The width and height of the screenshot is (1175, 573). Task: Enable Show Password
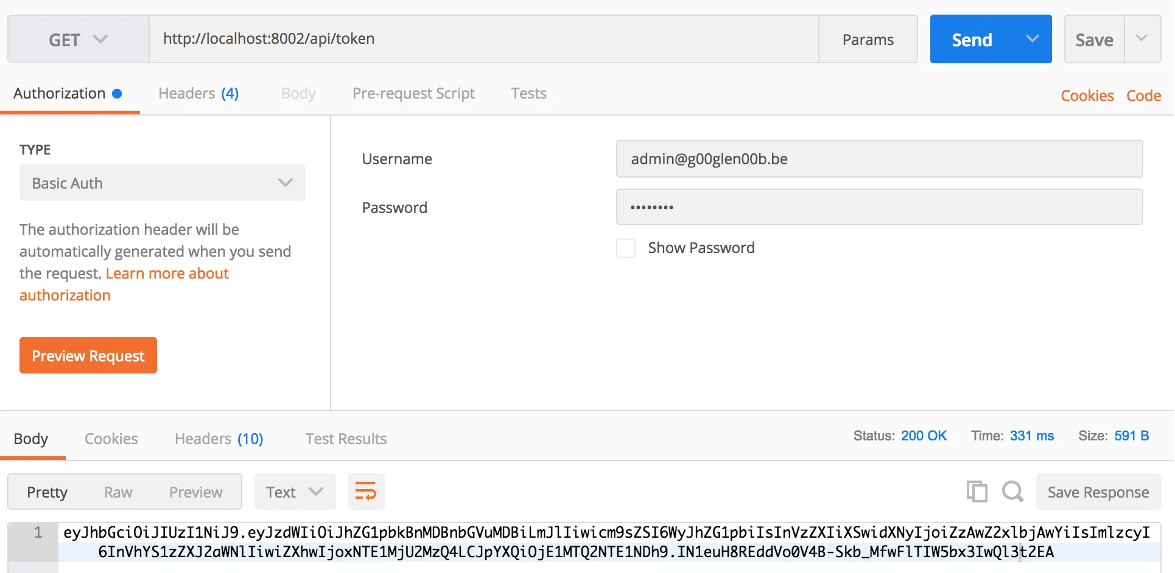tap(626, 248)
